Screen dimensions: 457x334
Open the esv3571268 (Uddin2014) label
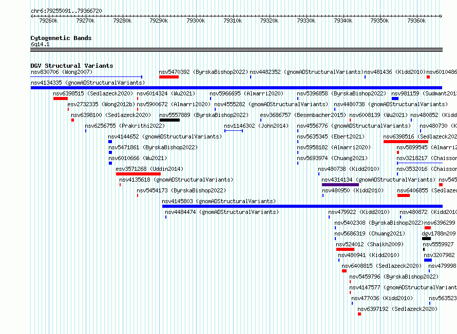149,169
